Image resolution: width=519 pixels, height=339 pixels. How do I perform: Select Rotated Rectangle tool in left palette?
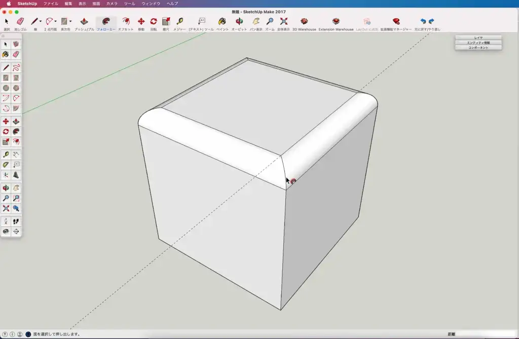pos(16,77)
